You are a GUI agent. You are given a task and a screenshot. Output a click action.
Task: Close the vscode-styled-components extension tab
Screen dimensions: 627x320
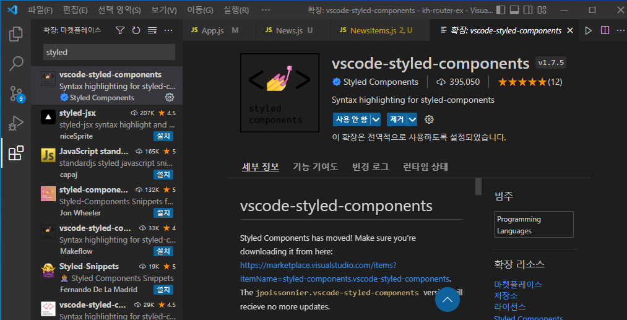[570, 30]
